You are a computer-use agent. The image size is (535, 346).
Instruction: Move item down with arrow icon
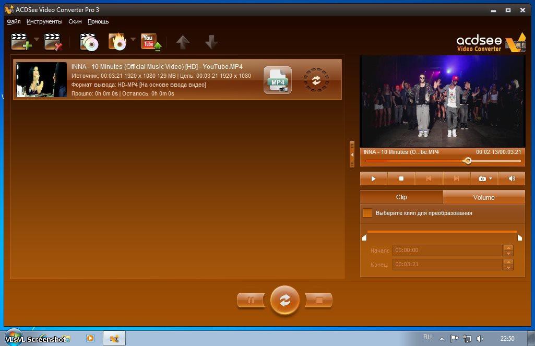(211, 42)
